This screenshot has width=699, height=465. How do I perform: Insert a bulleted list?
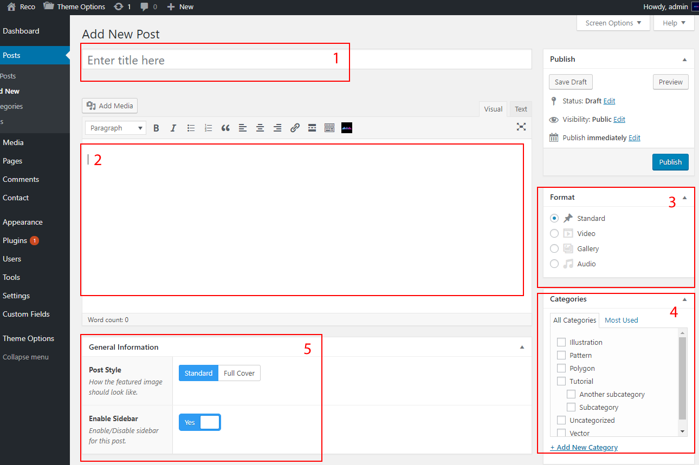tap(191, 128)
